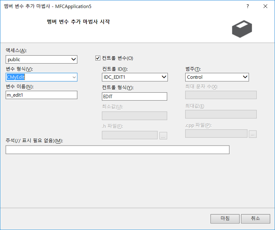Click the .cpp 파일 browse ellipsis button
Viewport: 275px width, 230px height.
(x=253, y=134)
